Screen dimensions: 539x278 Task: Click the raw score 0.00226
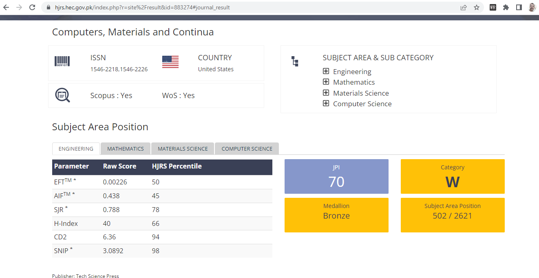(x=115, y=182)
